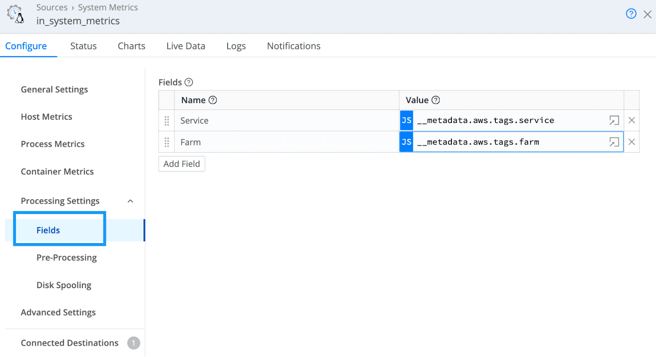Switch to the Live Data tab
This screenshot has height=357, width=656.
pos(186,46)
